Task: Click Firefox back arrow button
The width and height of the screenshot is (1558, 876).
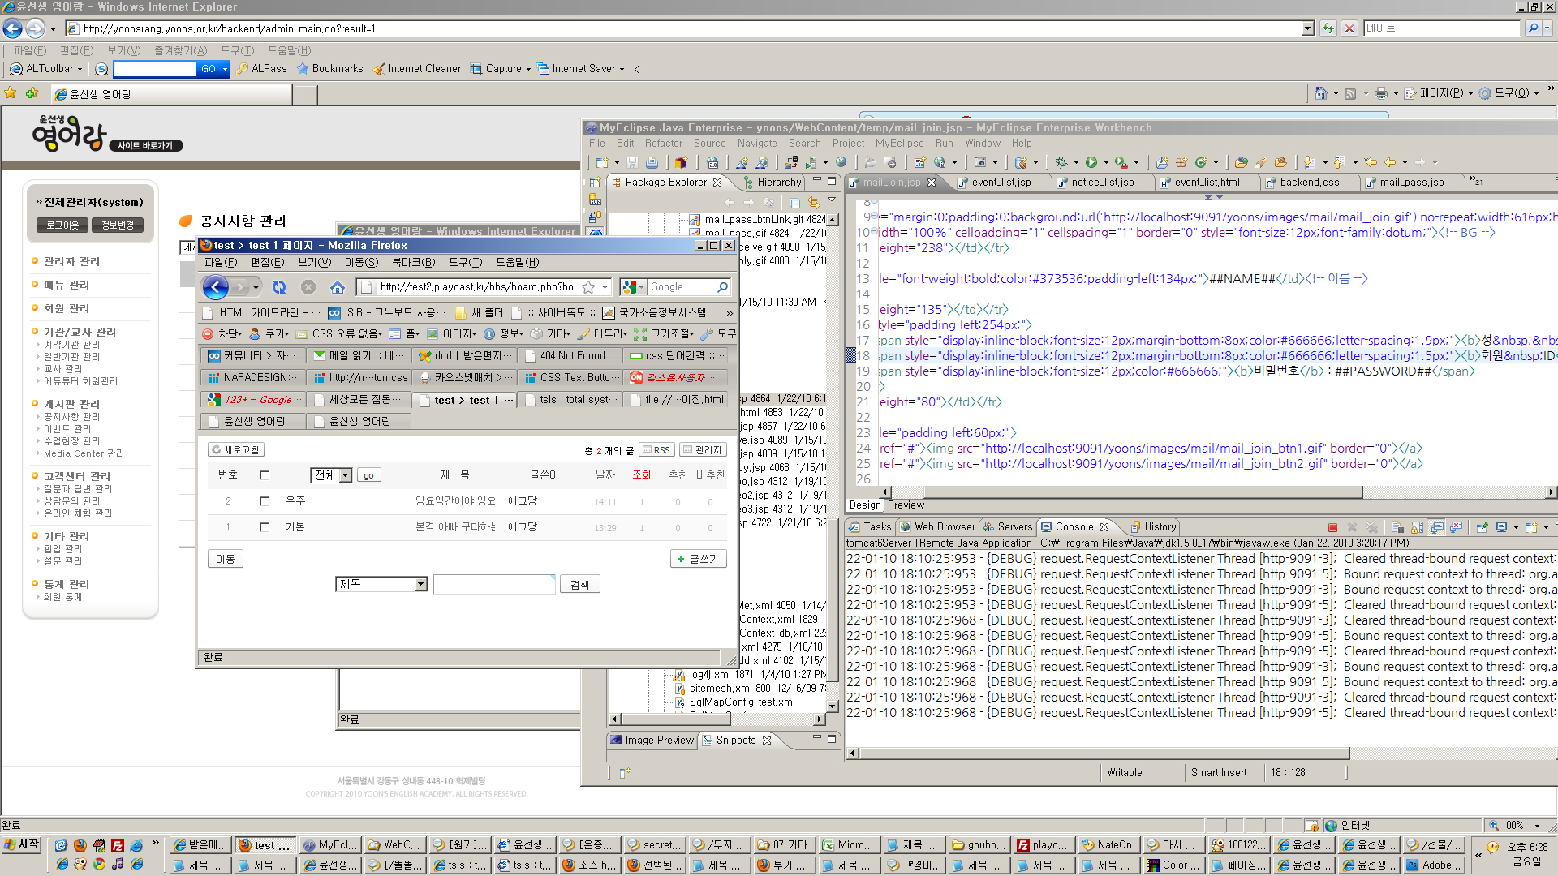Action: tap(216, 287)
